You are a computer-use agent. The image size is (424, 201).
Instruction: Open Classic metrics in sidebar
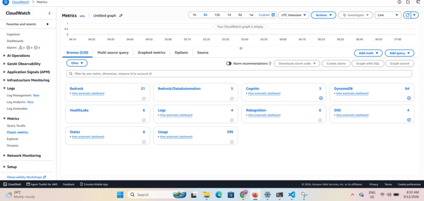pyautogui.click(x=17, y=132)
